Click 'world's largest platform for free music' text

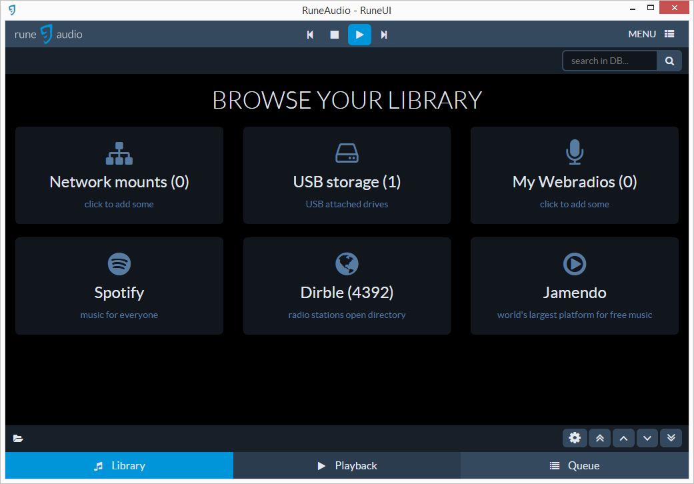click(575, 315)
